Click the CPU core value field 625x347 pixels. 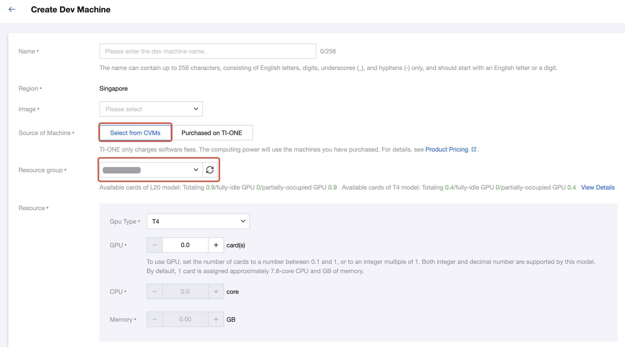(x=185, y=291)
